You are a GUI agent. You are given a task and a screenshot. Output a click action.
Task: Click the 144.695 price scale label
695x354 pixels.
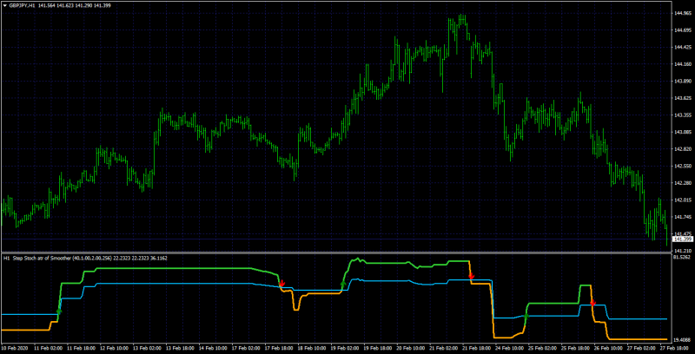683,30
